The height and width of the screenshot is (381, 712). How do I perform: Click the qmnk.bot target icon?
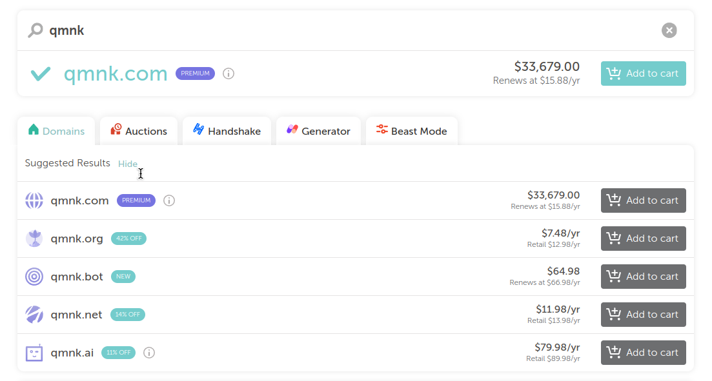click(x=34, y=277)
